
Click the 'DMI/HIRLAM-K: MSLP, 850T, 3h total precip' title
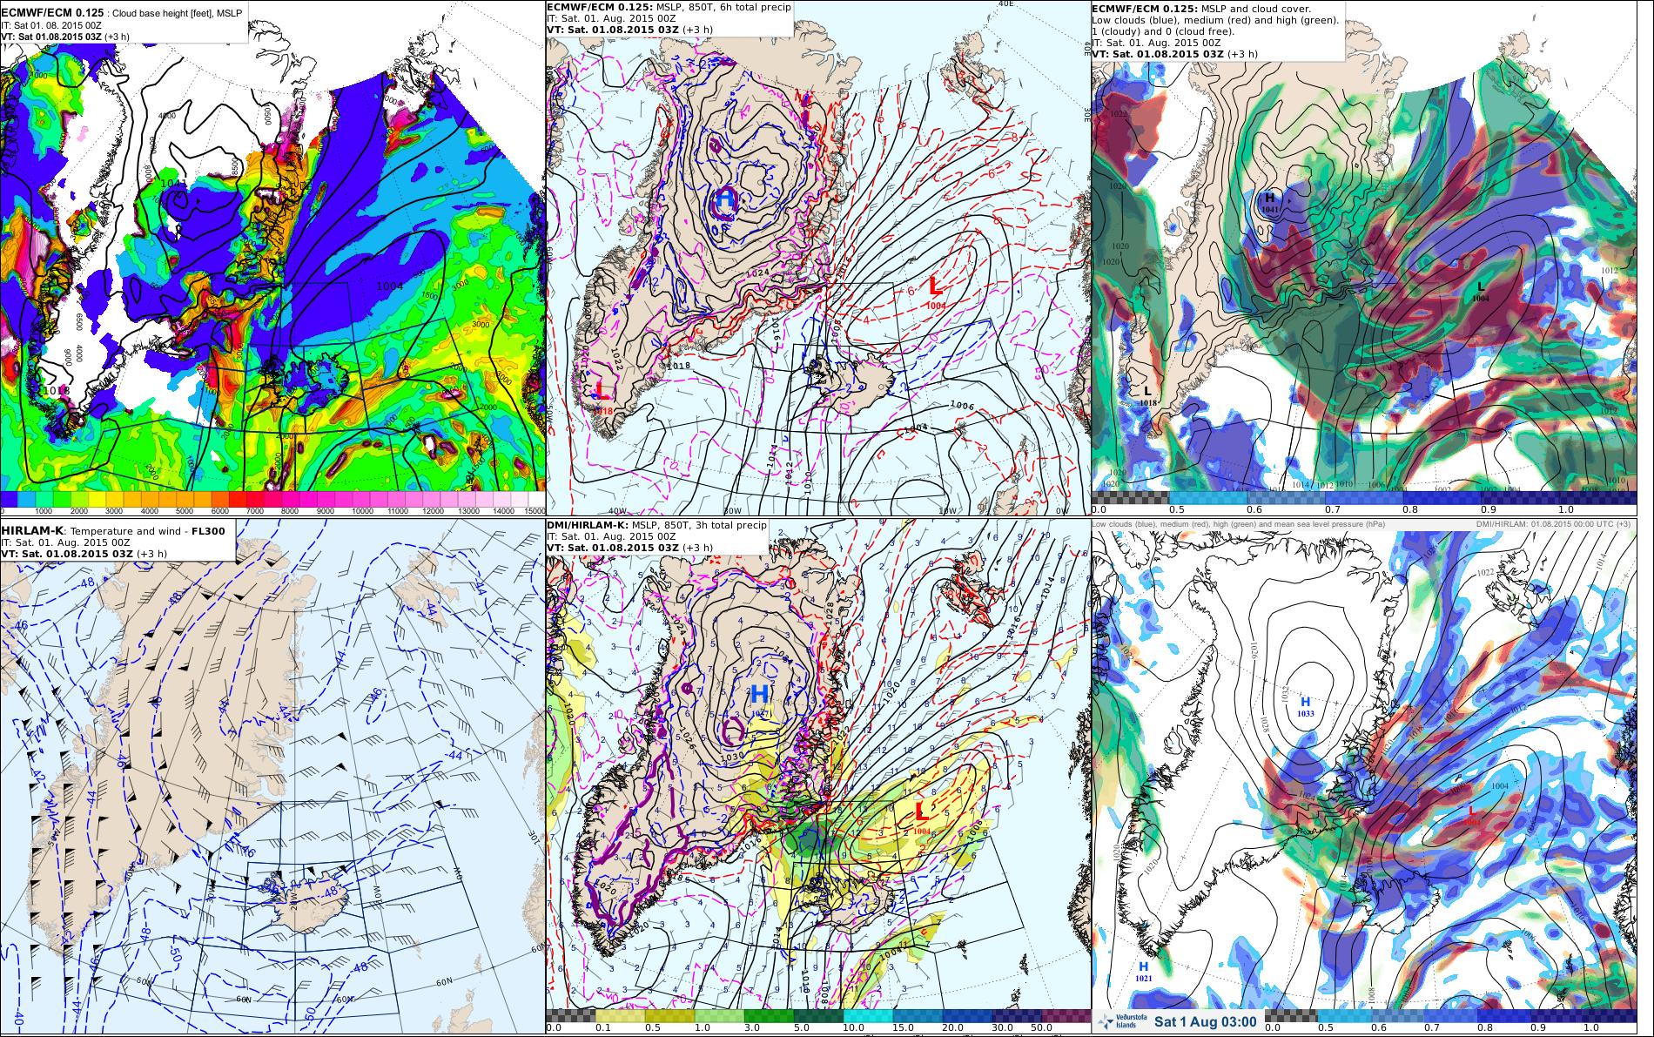pyautogui.click(x=657, y=525)
